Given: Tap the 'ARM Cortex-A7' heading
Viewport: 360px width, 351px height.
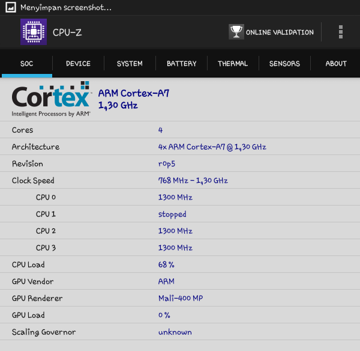Looking at the screenshot, I should pyautogui.click(x=134, y=93).
